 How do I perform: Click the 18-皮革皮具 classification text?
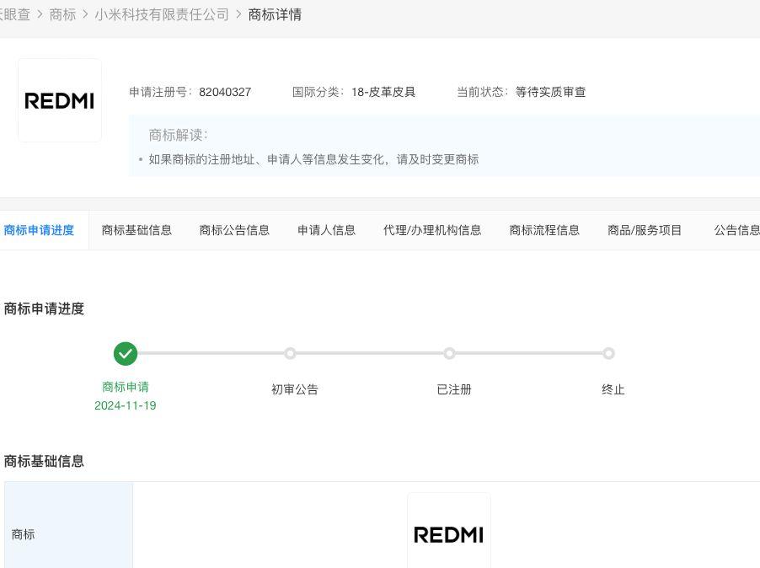click(x=383, y=92)
